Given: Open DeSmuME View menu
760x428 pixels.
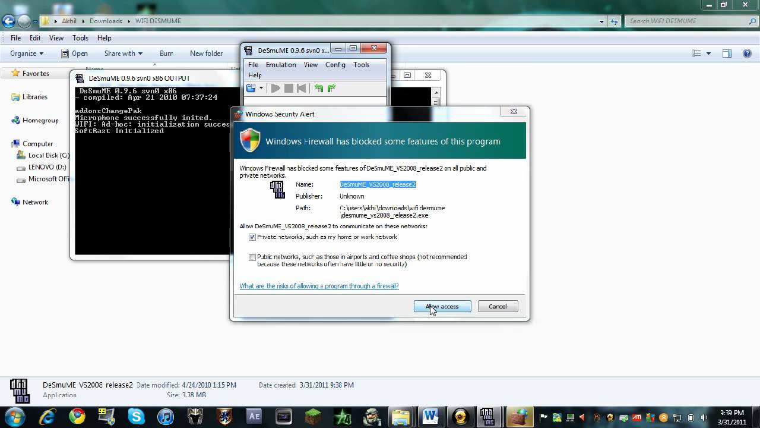Looking at the screenshot, I should pyautogui.click(x=311, y=65).
